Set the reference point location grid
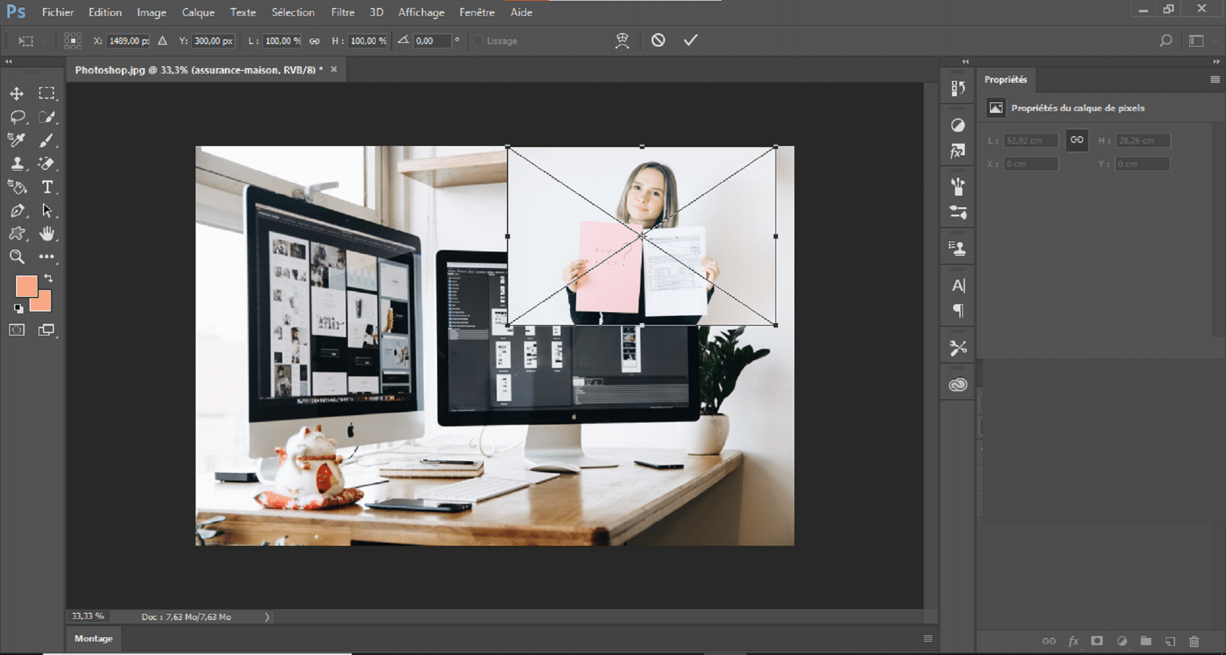This screenshot has width=1226, height=655. point(73,40)
